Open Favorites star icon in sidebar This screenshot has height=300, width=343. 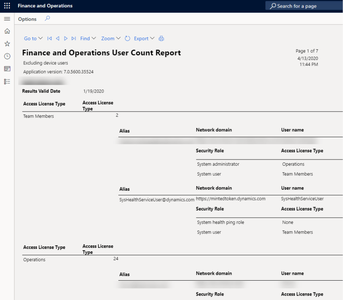pyautogui.click(x=7, y=44)
